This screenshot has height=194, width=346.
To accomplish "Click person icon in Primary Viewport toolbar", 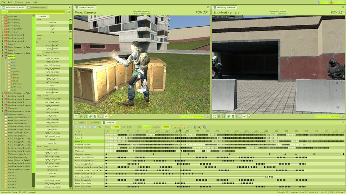I will [95, 116].
